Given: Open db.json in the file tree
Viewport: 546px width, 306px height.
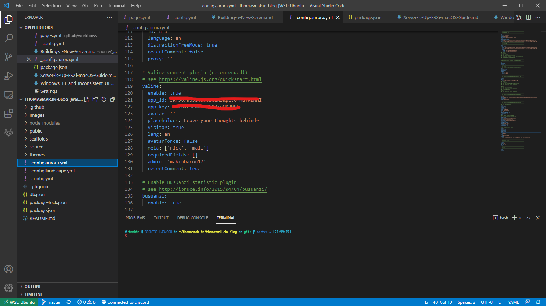Looking at the screenshot, I should (x=67, y=194).
